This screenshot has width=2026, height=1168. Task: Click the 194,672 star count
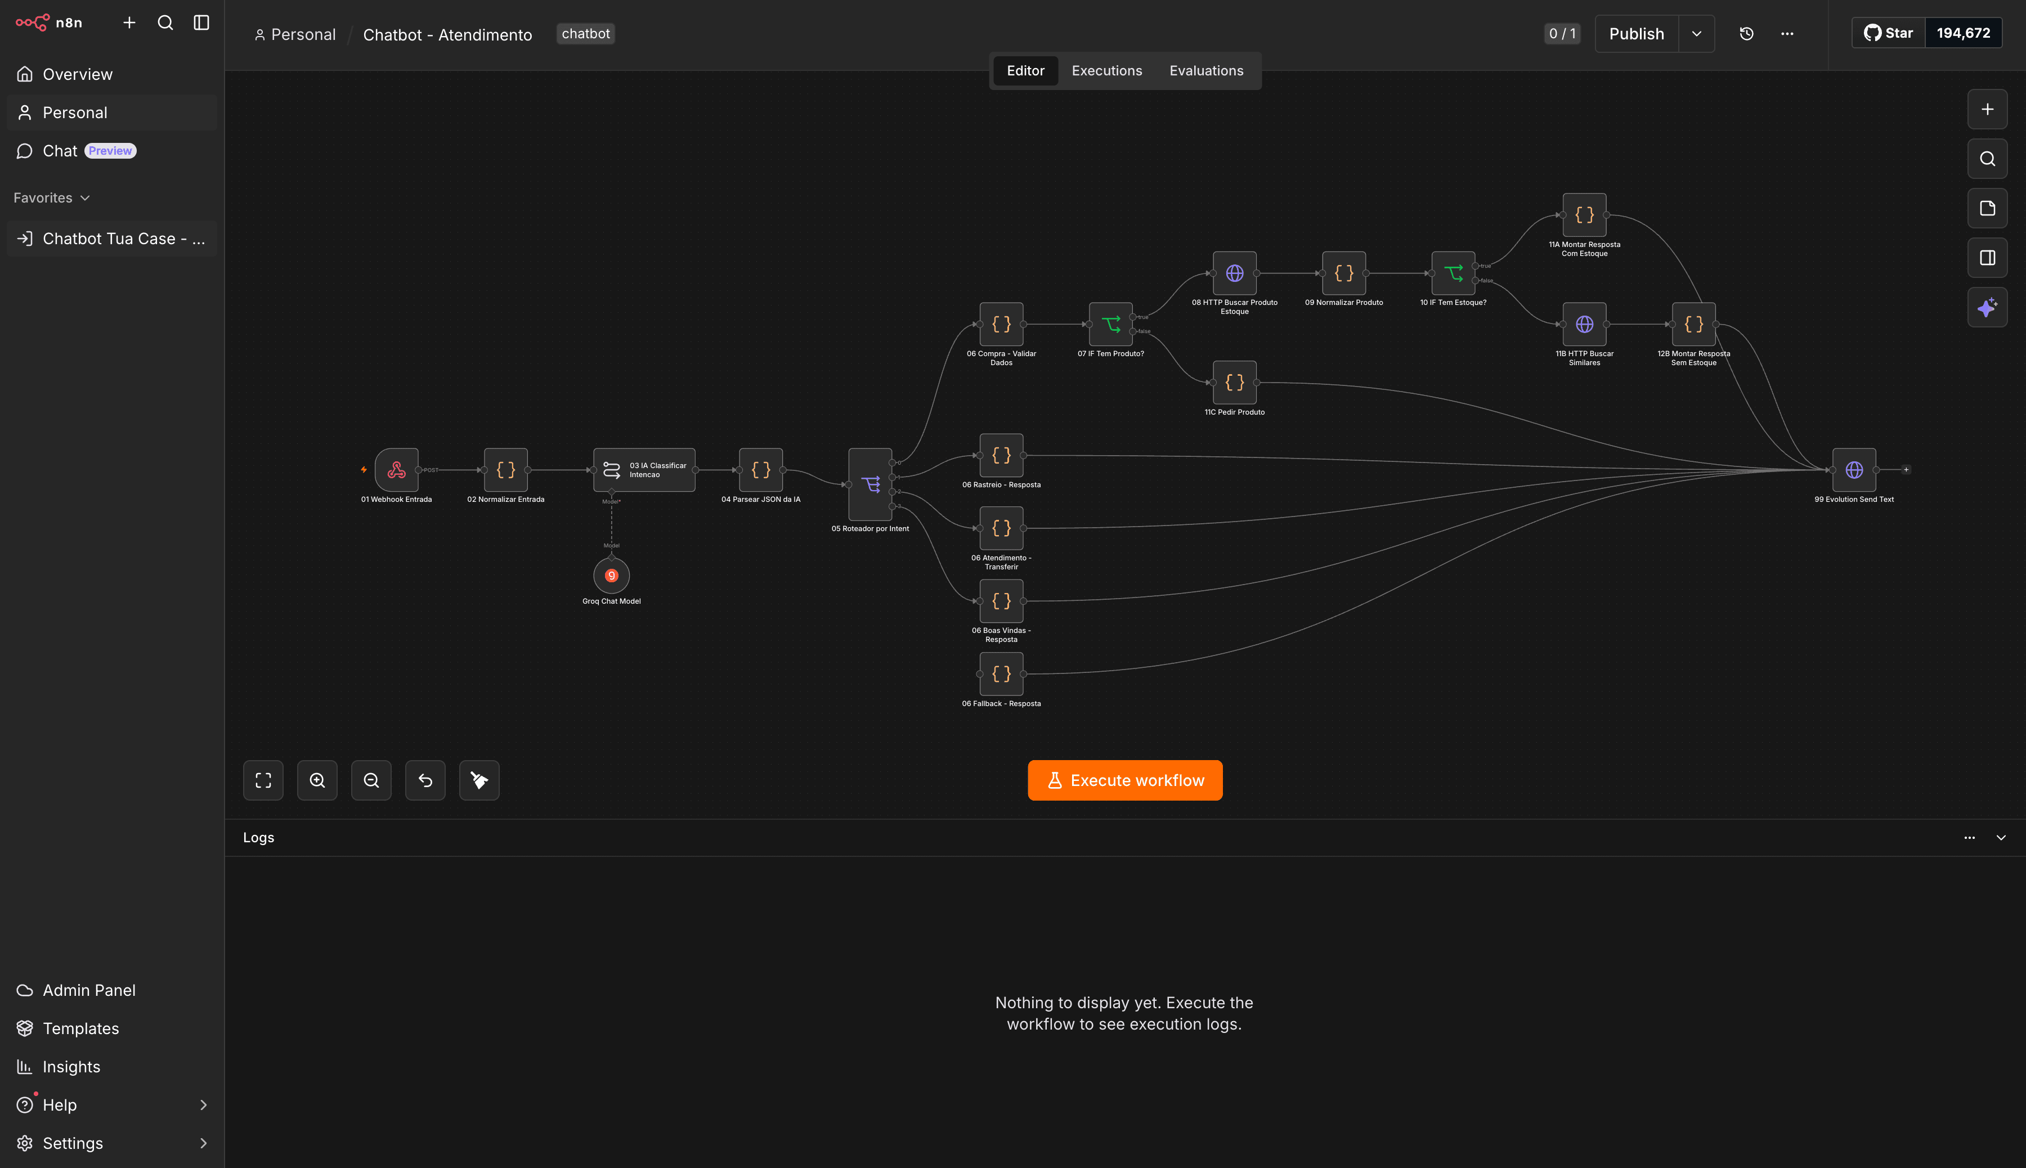(1964, 33)
